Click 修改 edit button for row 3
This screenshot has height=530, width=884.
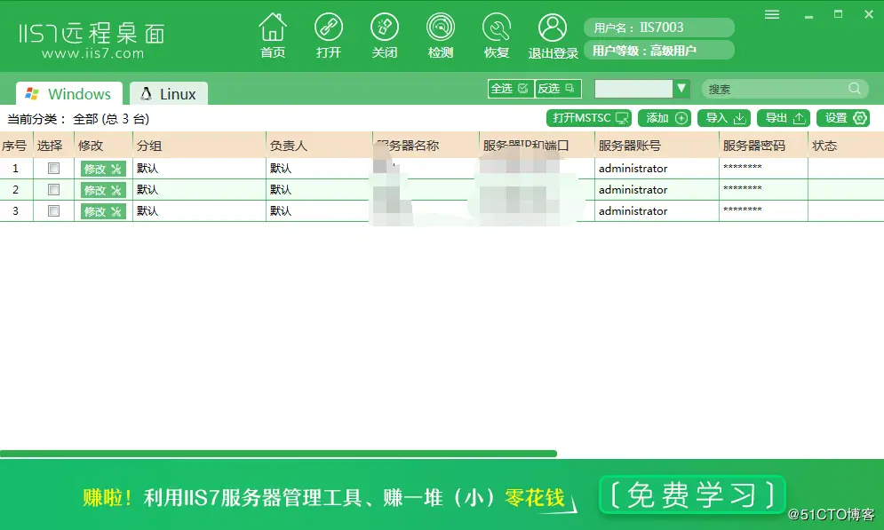tap(102, 211)
